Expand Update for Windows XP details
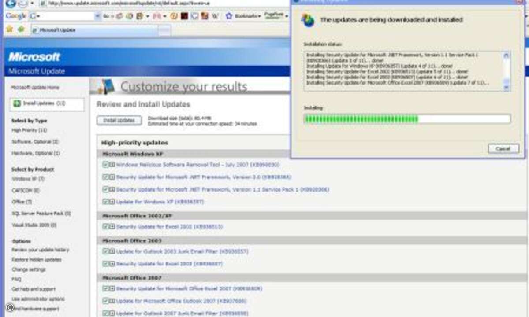The width and height of the screenshot is (529, 317). [112, 201]
